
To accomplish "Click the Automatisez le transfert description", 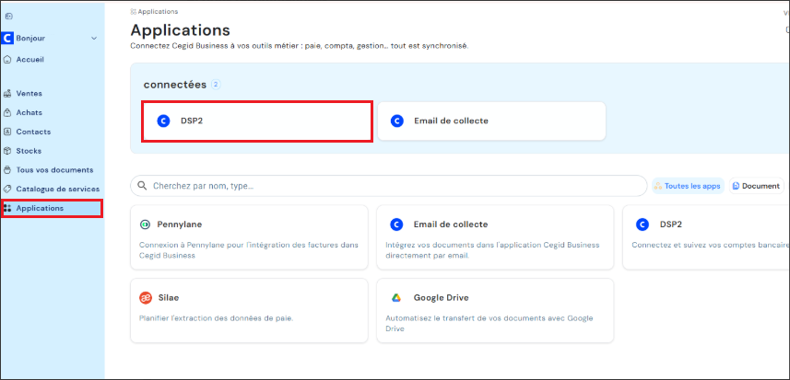I will (x=489, y=324).
